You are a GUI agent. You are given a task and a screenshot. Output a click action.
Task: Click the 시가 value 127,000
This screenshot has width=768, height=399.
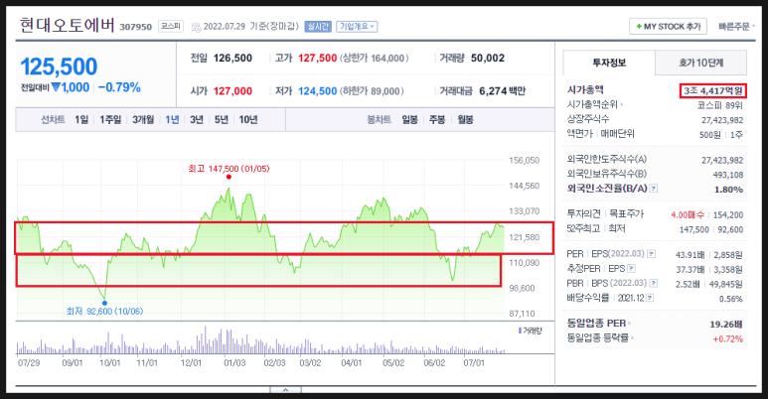coord(232,91)
